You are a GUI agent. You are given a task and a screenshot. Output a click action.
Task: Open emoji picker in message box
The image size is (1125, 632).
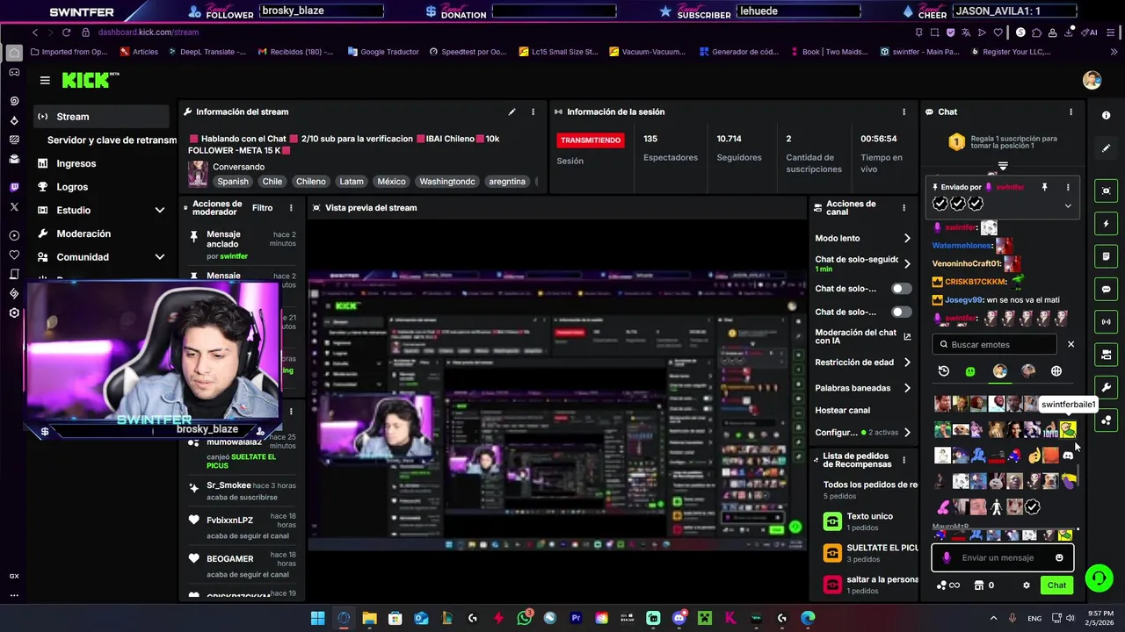point(1059,557)
